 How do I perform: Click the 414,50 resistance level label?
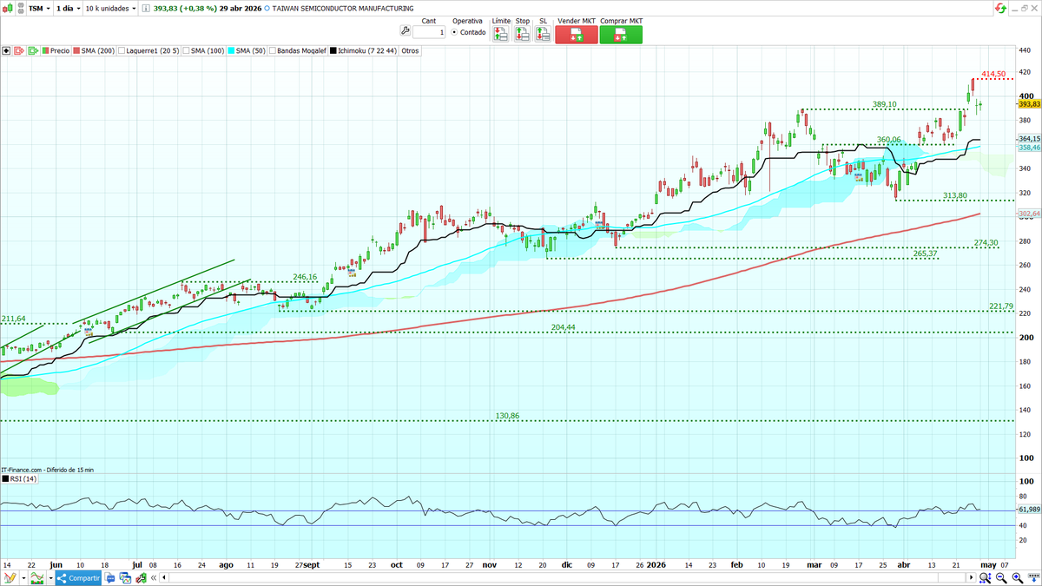[x=993, y=75]
